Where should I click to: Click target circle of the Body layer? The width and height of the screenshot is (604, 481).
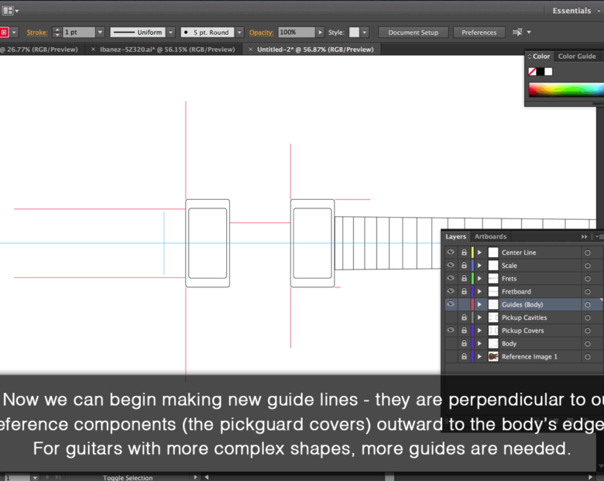click(588, 344)
